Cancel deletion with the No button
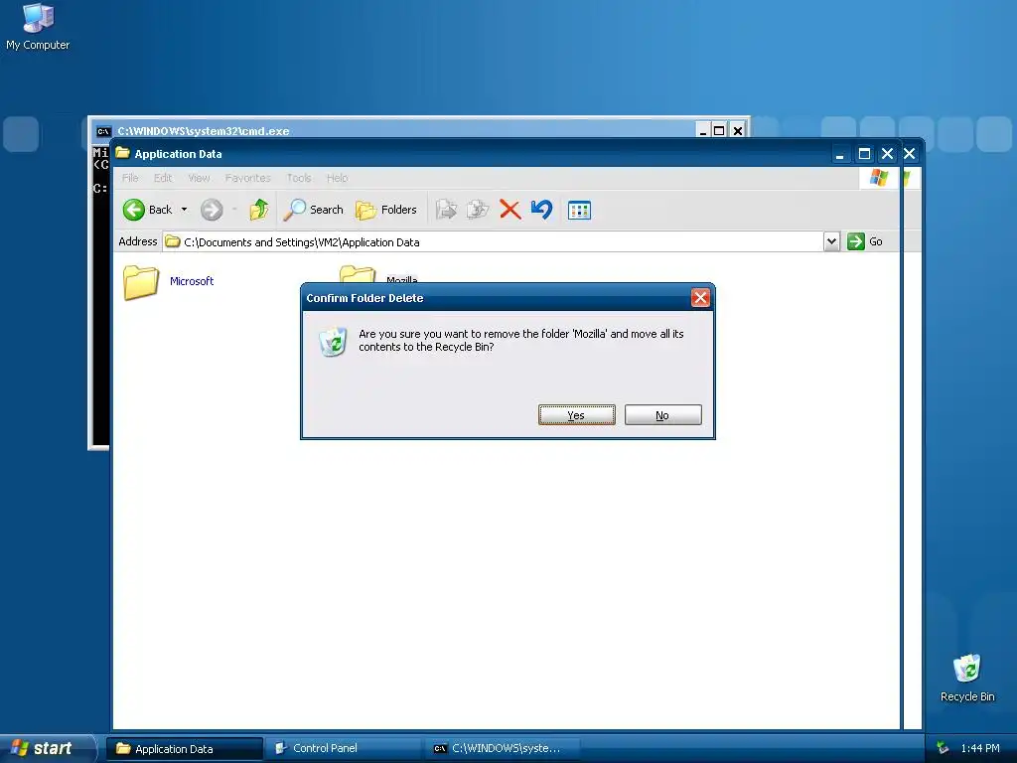The image size is (1017, 763). click(x=662, y=415)
